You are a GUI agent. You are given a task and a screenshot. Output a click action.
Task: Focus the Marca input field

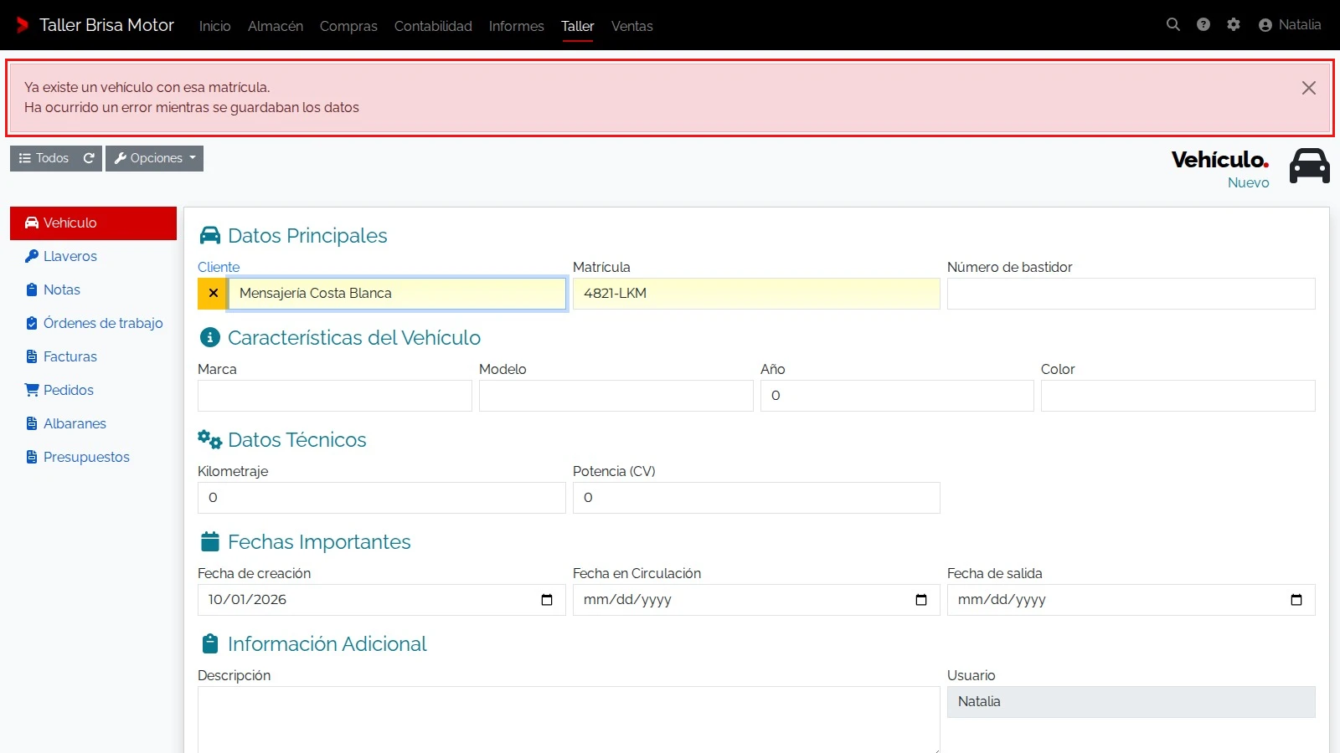(x=335, y=396)
